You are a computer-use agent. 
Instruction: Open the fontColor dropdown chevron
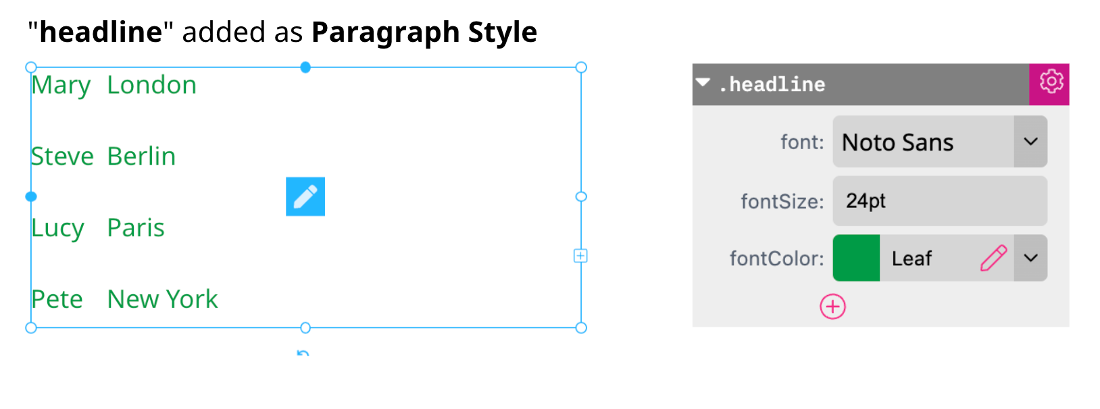(1031, 258)
